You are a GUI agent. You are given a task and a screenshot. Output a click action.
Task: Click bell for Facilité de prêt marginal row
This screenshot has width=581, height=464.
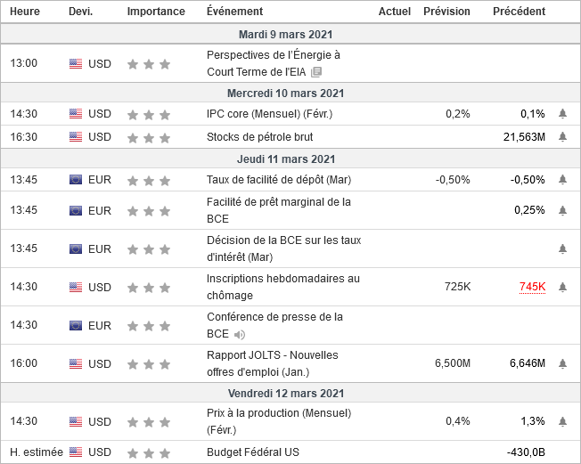coord(562,210)
